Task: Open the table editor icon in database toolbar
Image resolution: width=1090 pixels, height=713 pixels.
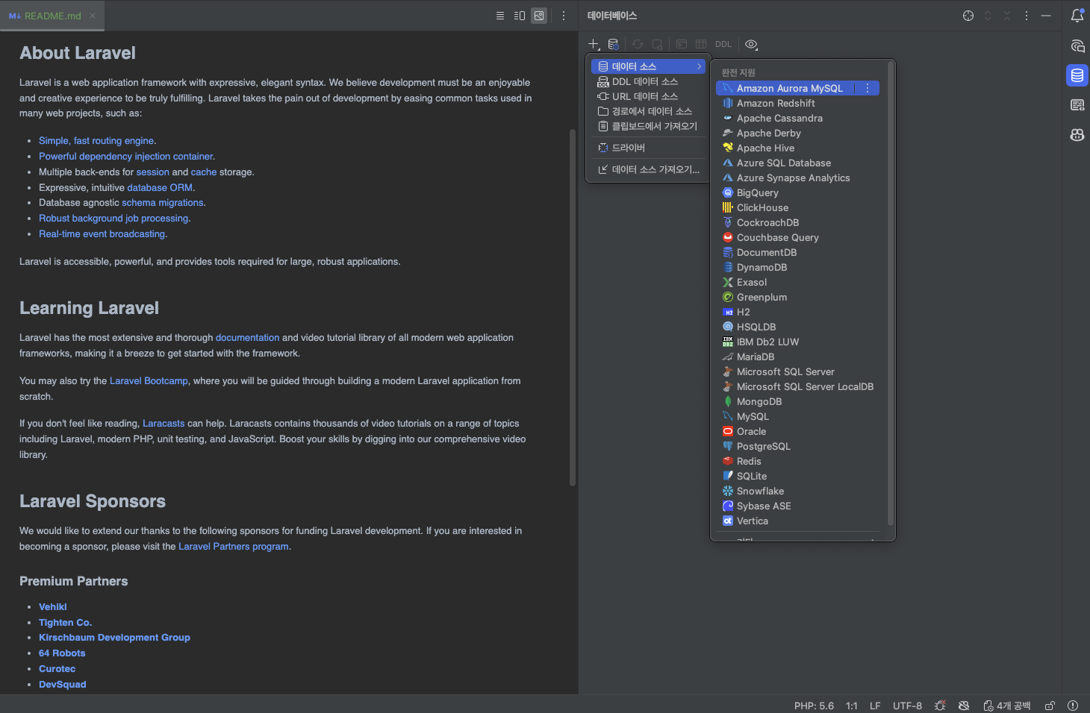Action: pyautogui.click(x=700, y=44)
